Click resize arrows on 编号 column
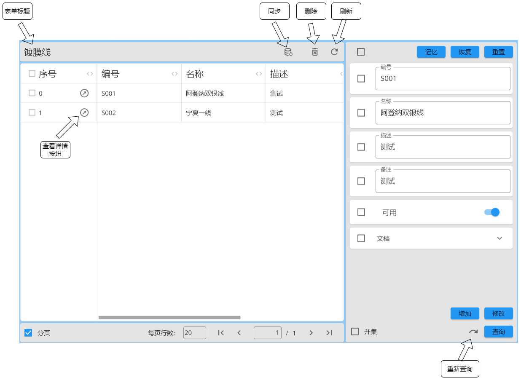Screen dimensions: 521x380 tap(175, 74)
